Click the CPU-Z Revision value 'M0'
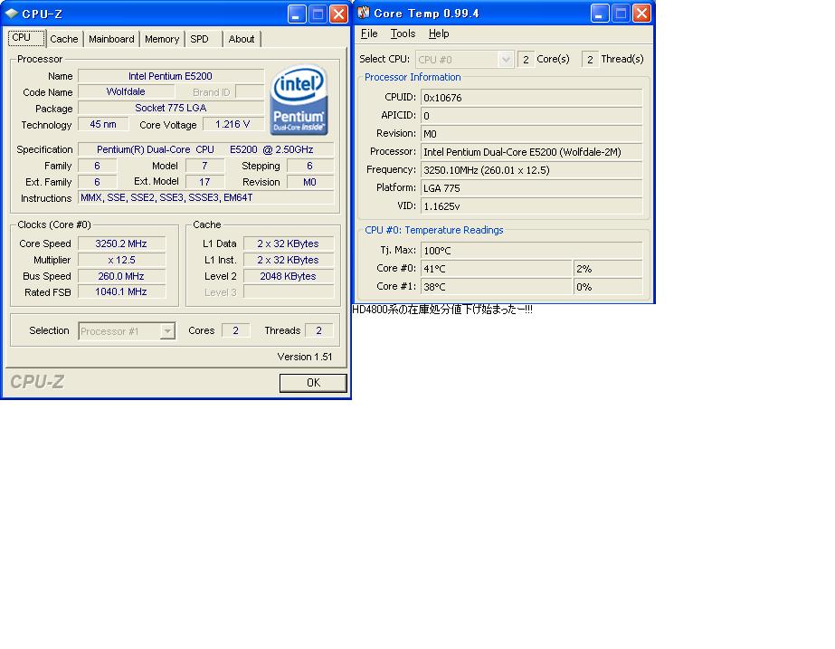The height and width of the screenshot is (649, 835). pos(310,182)
